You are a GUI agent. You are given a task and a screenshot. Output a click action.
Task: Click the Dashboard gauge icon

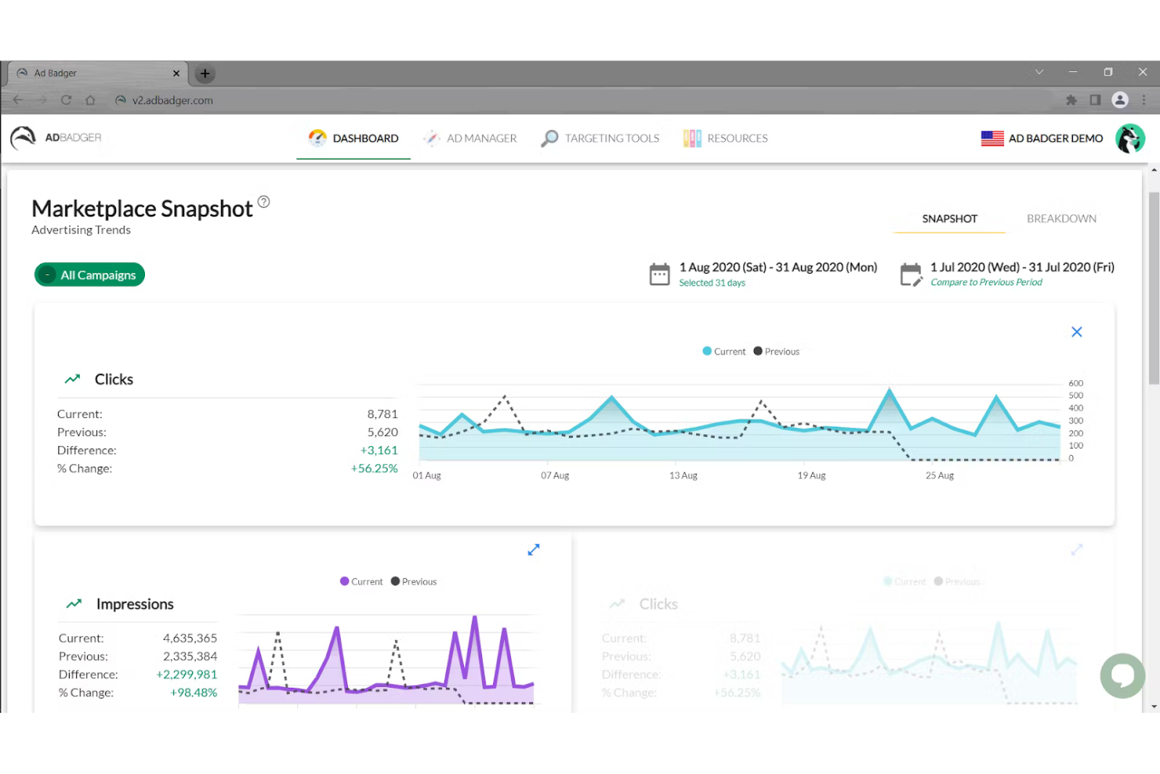(x=317, y=138)
